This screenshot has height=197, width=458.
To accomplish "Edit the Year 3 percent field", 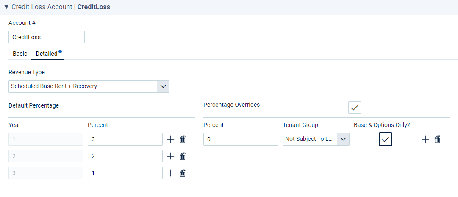I will point(125,173).
